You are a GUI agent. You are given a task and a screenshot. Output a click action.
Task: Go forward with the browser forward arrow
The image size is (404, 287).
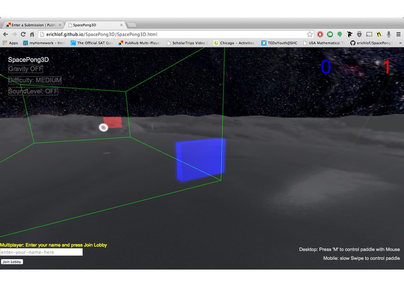click(15, 34)
